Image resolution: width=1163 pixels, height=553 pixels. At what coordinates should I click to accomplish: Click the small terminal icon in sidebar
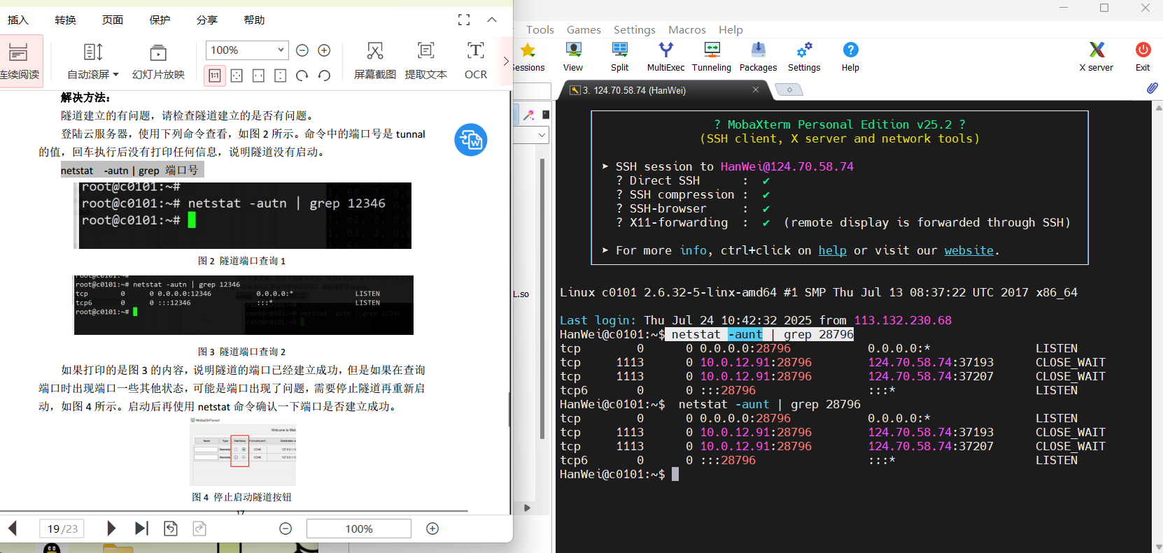coord(546,114)
